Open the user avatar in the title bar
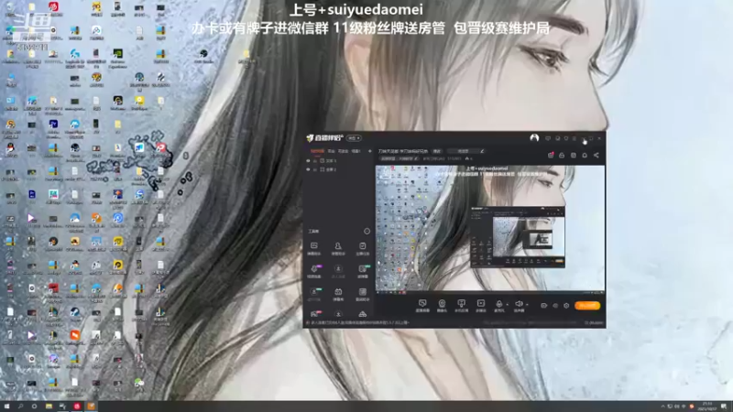Screen dimensions: 733x412 click(x=534, y=138)
